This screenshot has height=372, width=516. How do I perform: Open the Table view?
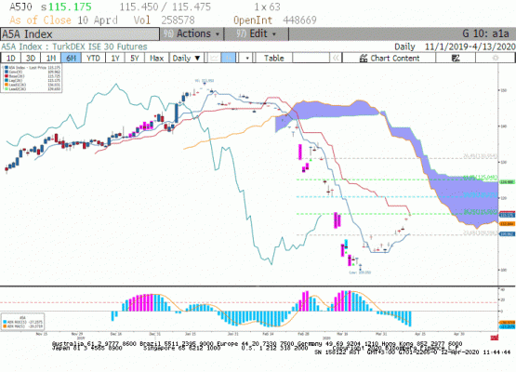click(273, 59)
